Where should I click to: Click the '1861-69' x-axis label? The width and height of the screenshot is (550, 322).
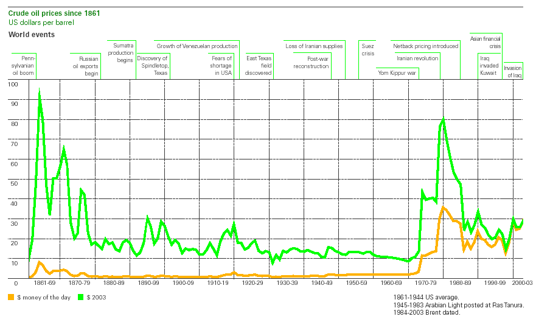44,282
